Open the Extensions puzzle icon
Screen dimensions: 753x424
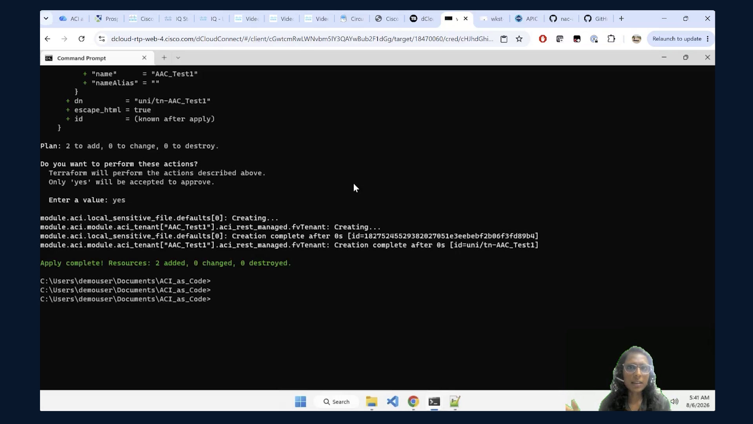point(611,39)
